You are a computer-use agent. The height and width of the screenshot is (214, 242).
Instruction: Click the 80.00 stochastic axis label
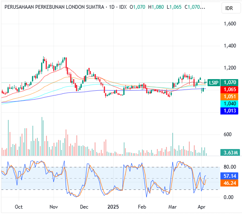click(x=230, y=167)
